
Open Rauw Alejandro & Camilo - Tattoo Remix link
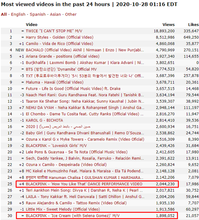[76, 203]
